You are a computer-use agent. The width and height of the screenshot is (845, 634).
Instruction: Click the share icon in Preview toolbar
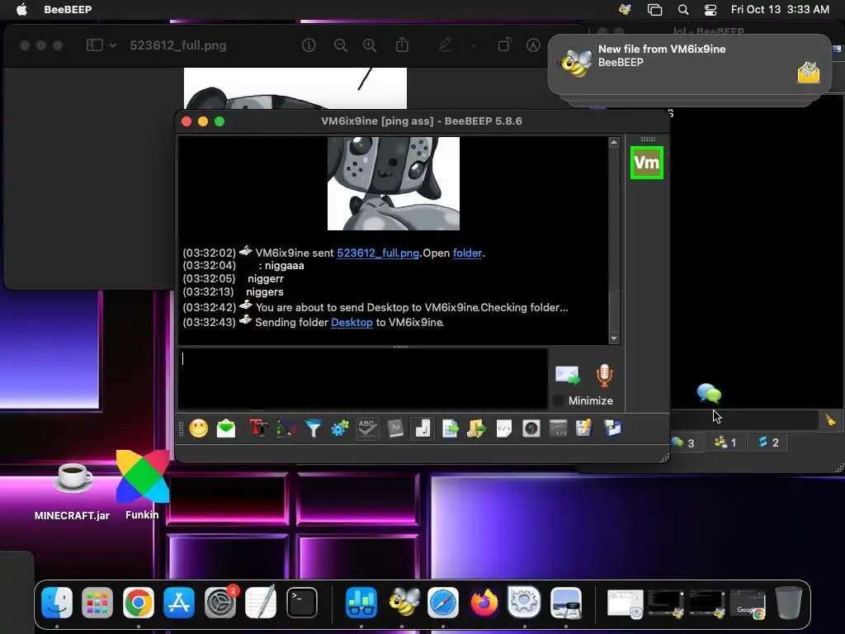(402, 45)
